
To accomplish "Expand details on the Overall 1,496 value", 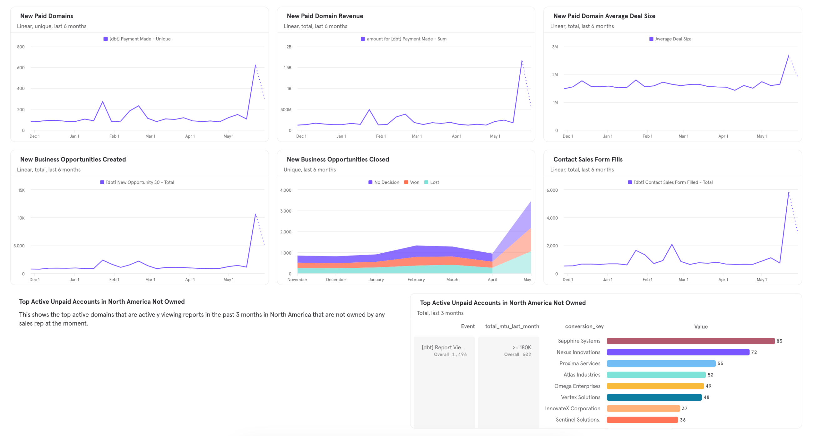I will click(x=450, y=354).
